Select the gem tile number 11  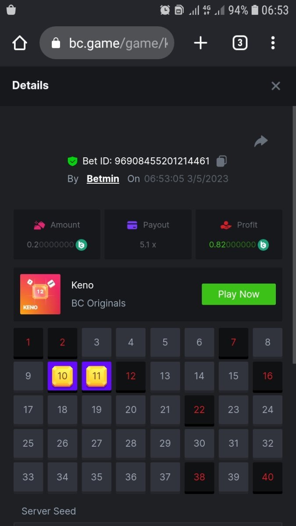96,377
